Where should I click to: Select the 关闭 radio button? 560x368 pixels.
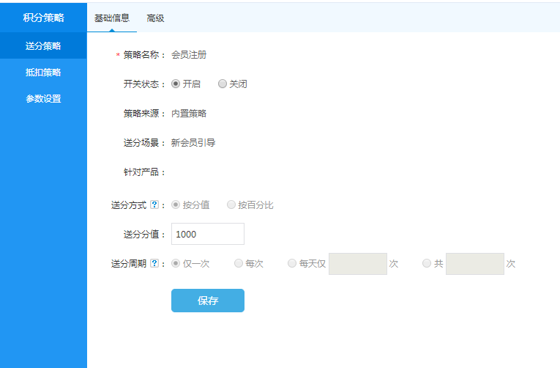pos(223,84)
